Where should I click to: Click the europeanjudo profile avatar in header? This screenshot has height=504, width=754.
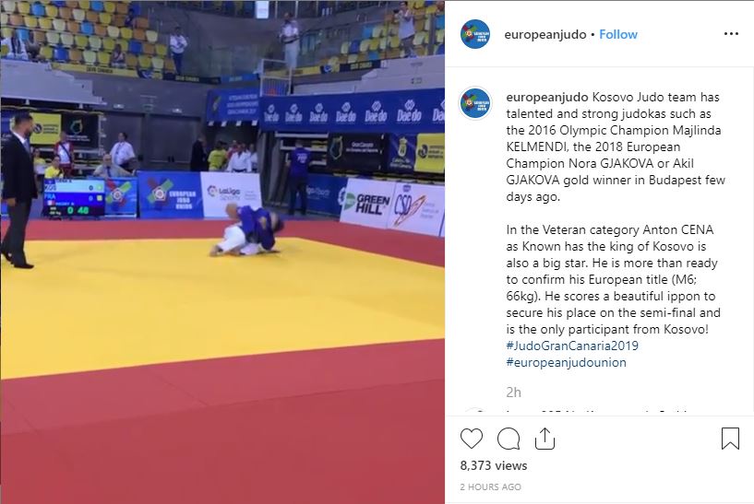tap(475, 34)
